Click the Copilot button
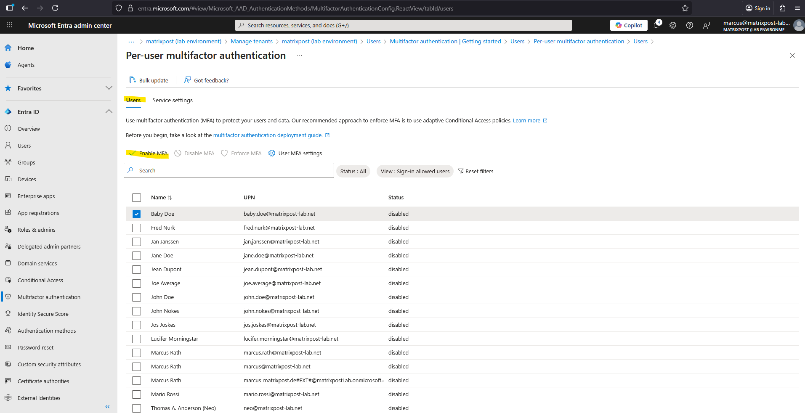The height and width of the screenshot is (413, 805). click(629, 25)
